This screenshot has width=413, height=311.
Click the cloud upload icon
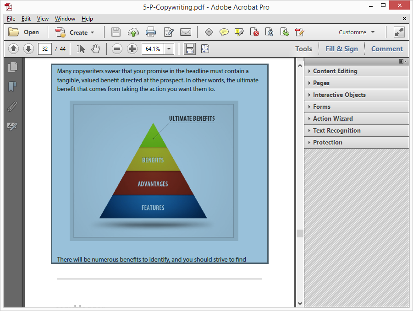pyautogui.click(x=133, y=32)
